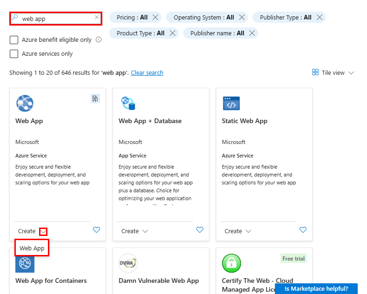Remove the Operating System filter

pos(242,17)
